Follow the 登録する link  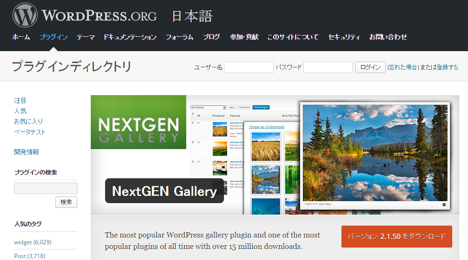pos(447,67)
